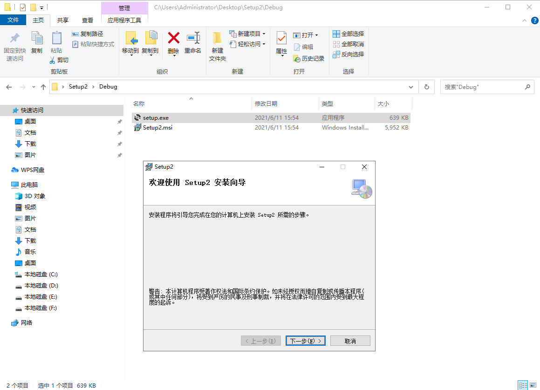
Task: Create a New folder from ribbon
Action: (x=217, y=46)
